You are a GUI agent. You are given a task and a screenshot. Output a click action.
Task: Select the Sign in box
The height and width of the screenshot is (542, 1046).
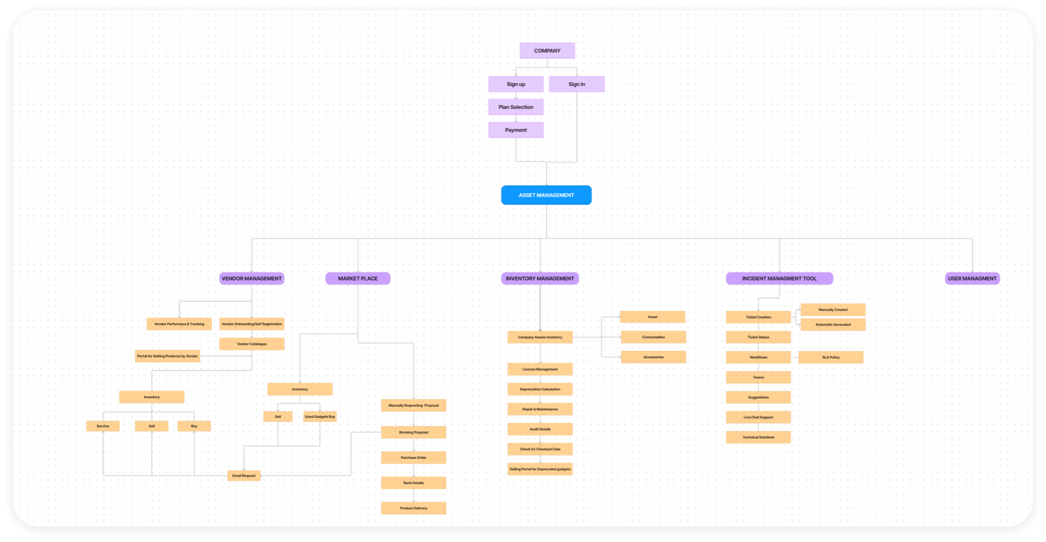click(577, 85)
